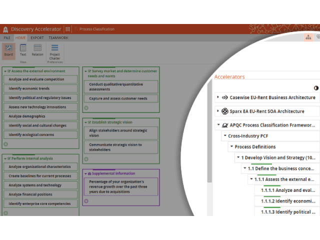320x240 pixels.
Task: Collapse the Perform internal analysis list
Action: (x=5, y=158)
